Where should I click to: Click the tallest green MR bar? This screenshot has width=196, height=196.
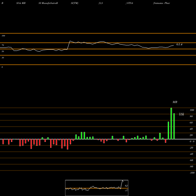(x=171, y=123)
